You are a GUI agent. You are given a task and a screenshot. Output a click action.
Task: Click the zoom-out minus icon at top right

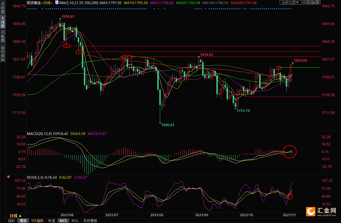[314, 3]
